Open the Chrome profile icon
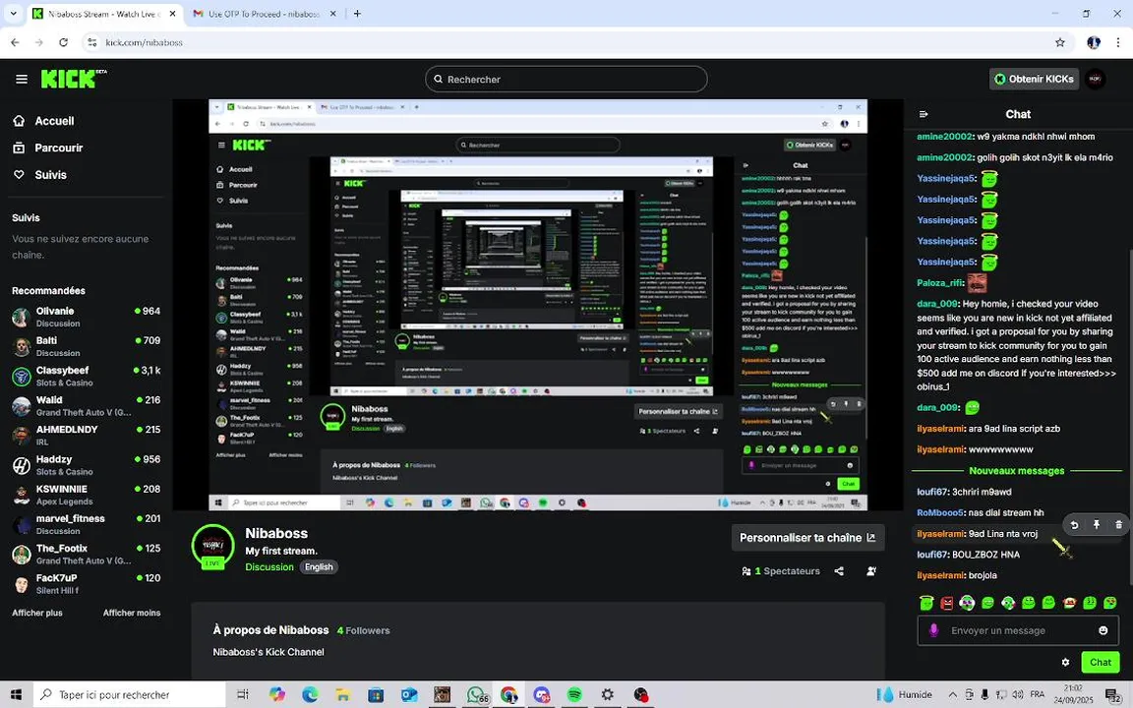1133x708 pixels. (1094, 42)
